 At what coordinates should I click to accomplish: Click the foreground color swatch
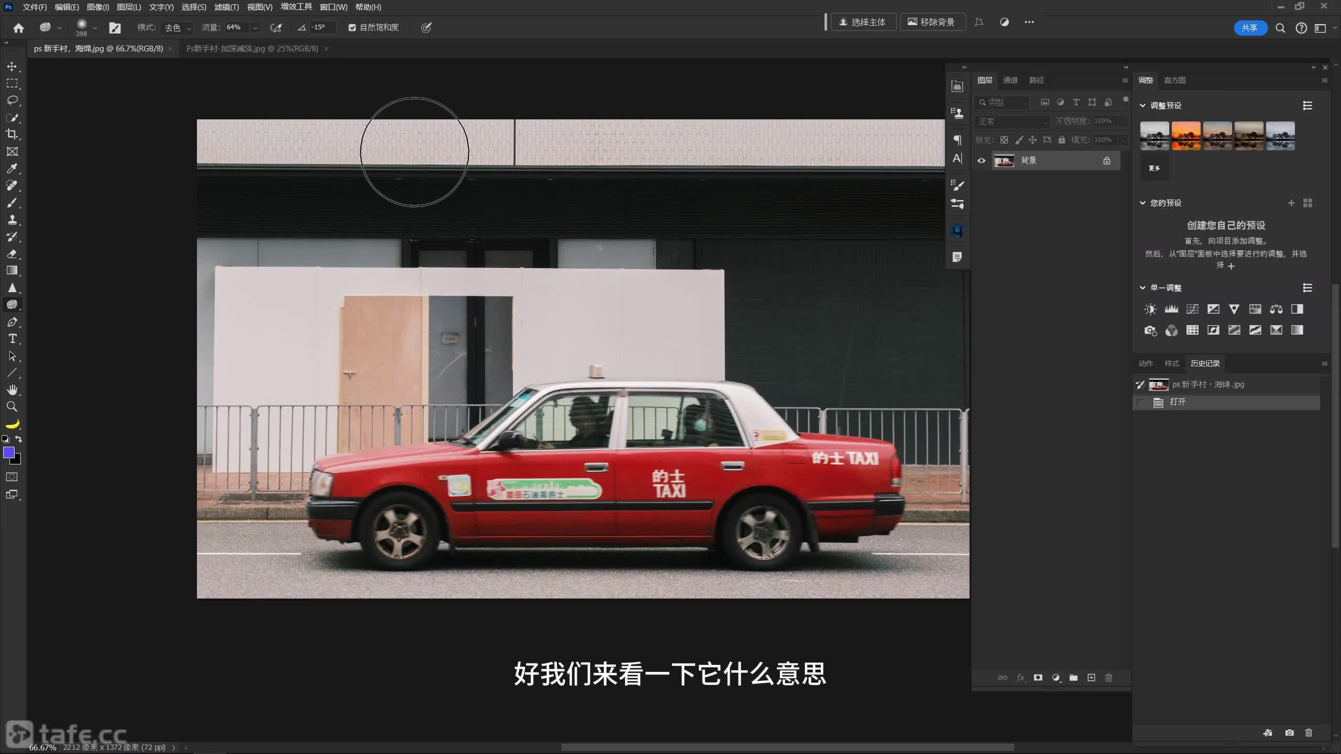tap(8, 453)
